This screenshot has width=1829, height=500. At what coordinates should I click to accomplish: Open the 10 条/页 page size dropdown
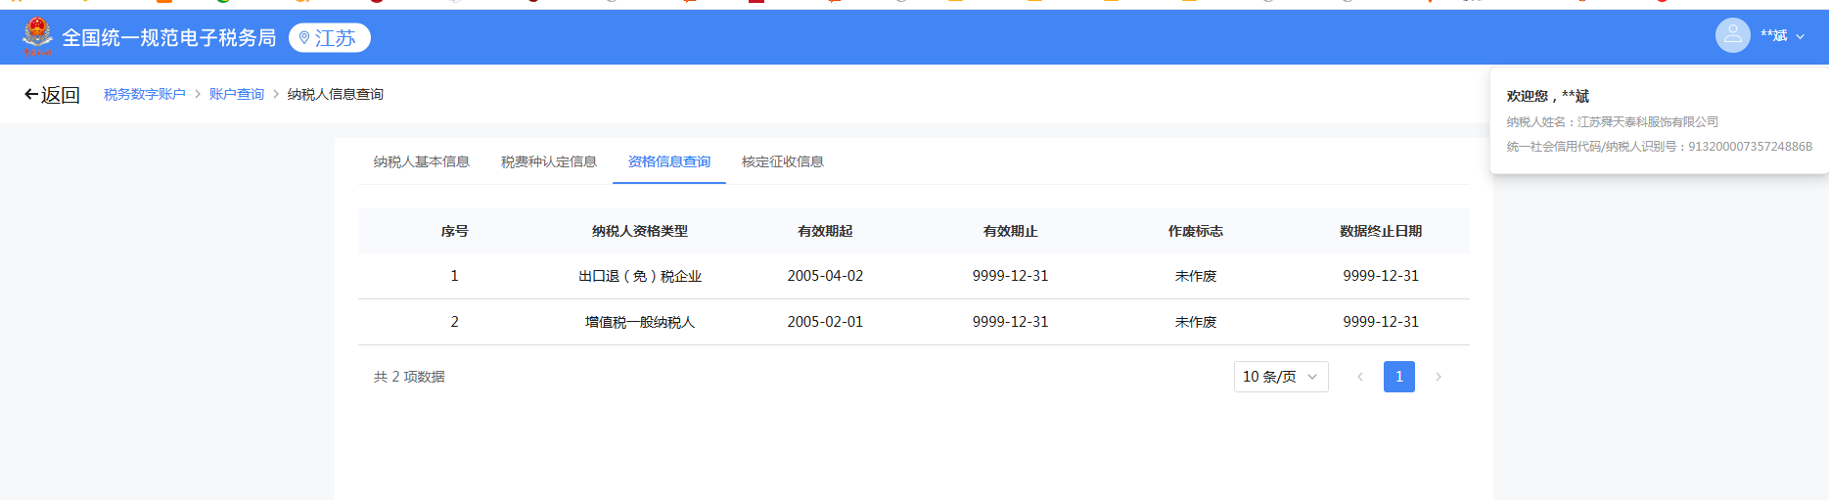(1280, 377)
